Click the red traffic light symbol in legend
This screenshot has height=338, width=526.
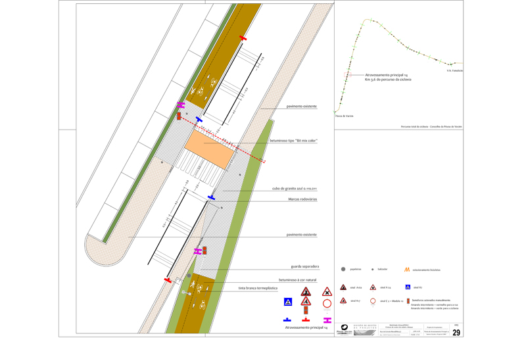408,301
